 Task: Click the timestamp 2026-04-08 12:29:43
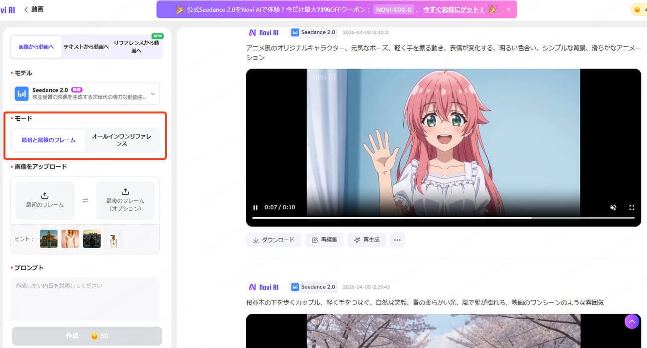pos(367,287)
